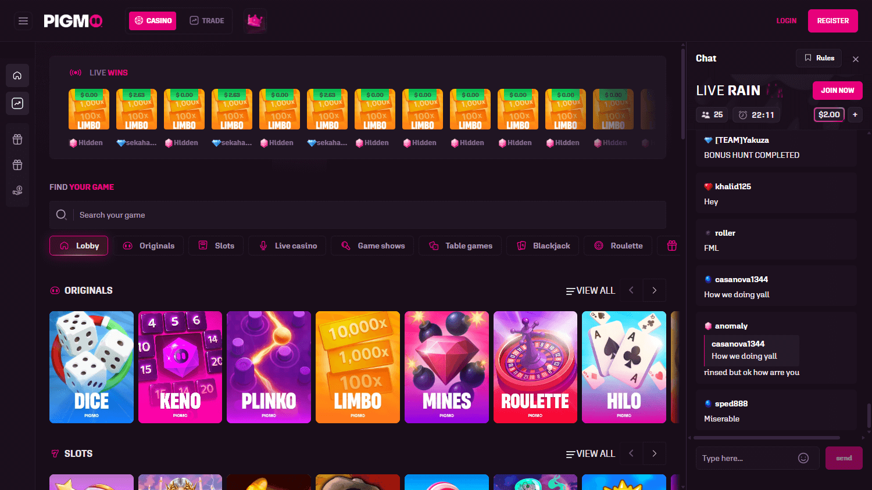This screenshot has width=872, height=490.
Task: Advance Originals carousel with right arrow
Action: (654, 290)
